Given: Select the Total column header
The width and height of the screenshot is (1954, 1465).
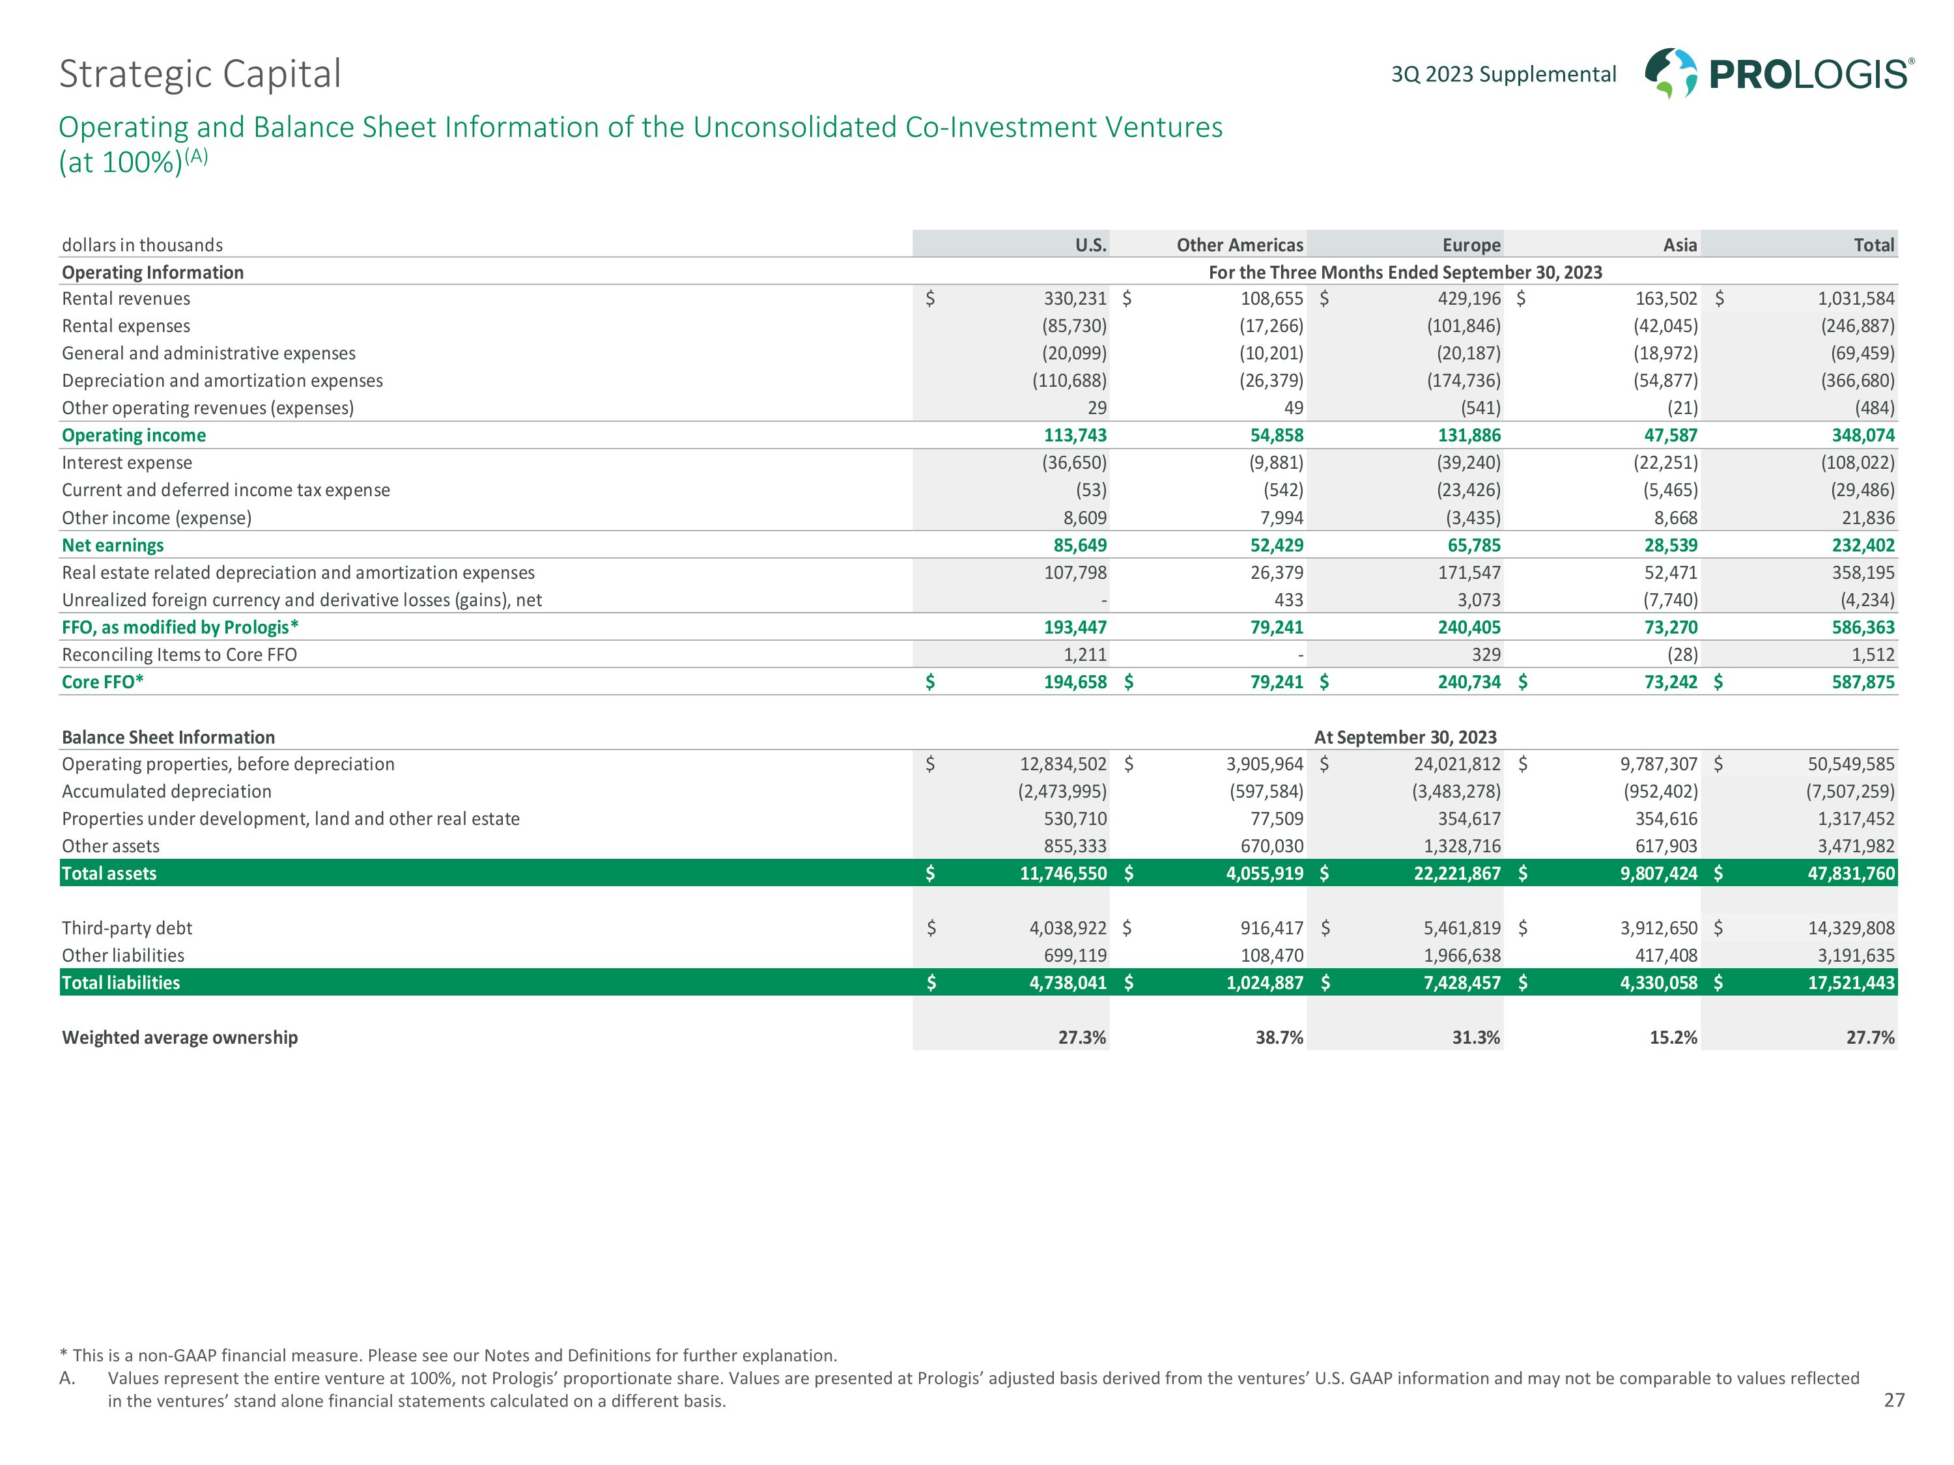Looking at the screenshot, I should coord(1874,245).
